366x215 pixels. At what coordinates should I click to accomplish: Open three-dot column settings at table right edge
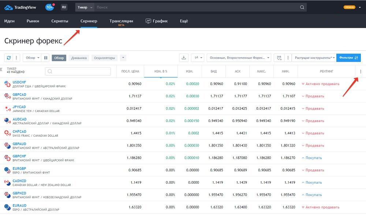361,71
